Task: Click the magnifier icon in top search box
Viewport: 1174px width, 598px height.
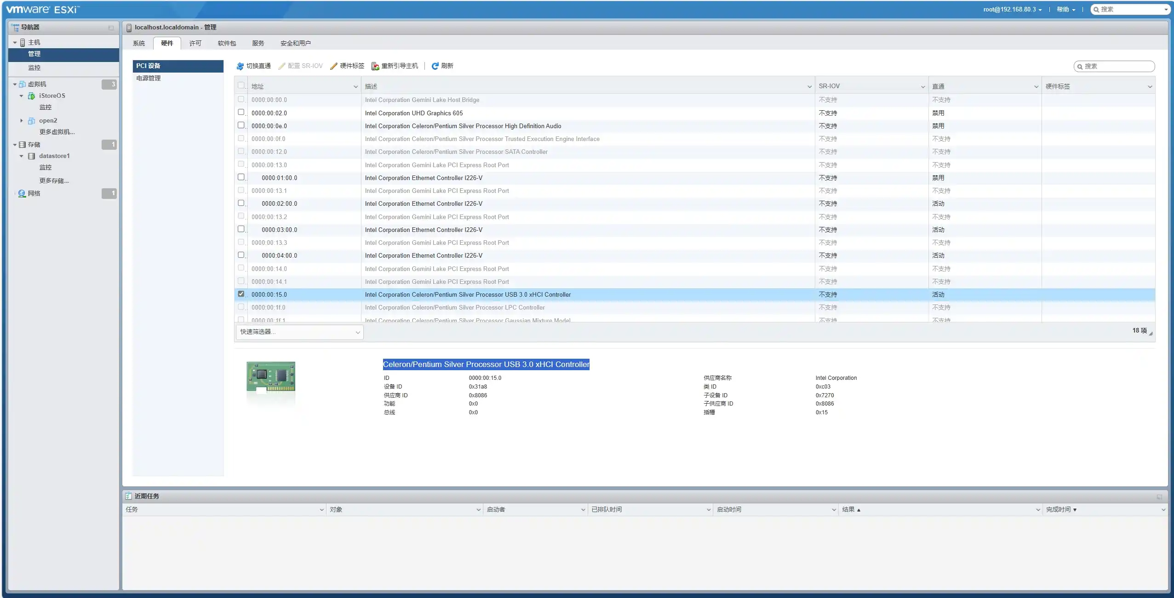Action: (1096, 10)
